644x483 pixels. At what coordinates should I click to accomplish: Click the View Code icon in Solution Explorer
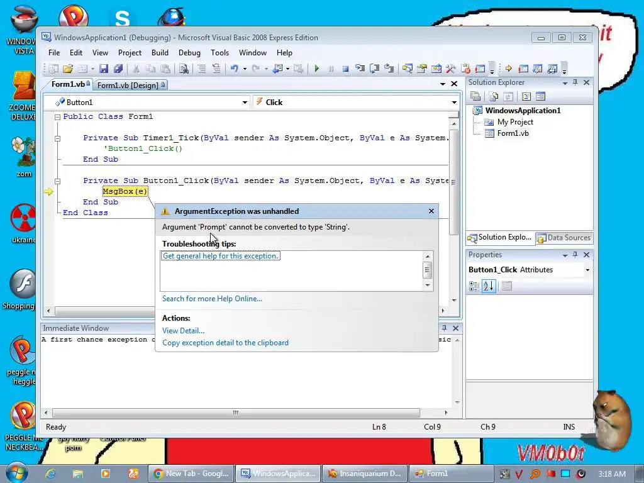[x=526, y=96]
